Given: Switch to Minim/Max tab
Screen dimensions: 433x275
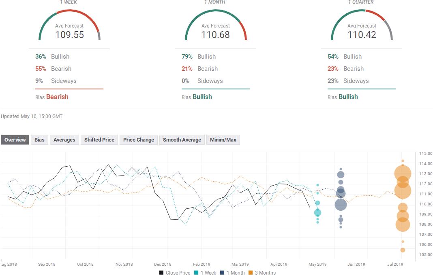Looking at the screenshot, I should tap(223, 140).
